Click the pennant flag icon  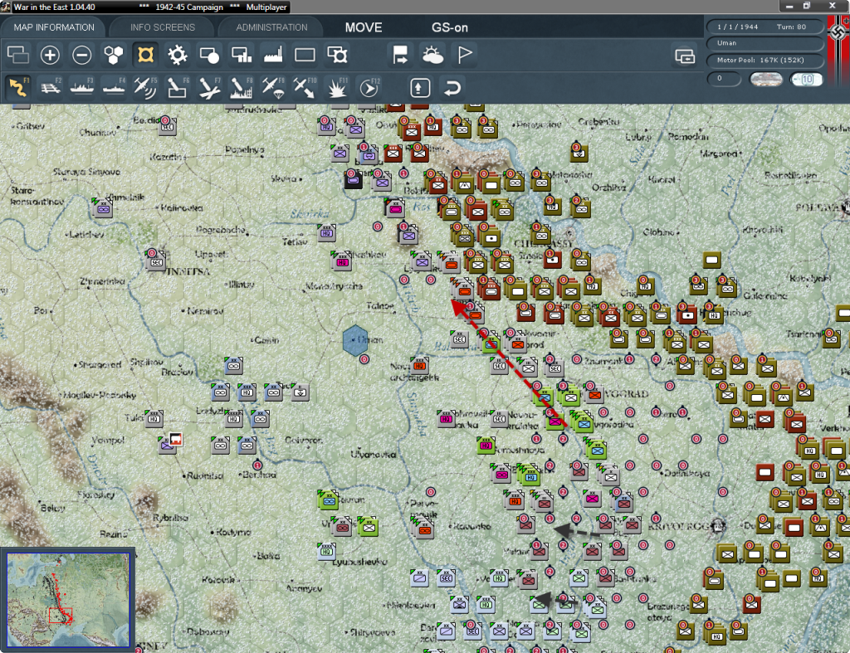[465, 55]
